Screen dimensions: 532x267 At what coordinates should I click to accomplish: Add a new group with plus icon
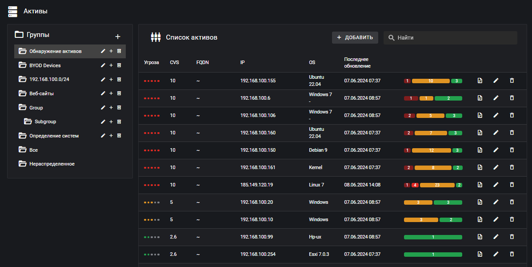pyautogui.click(x=118, y=36)
